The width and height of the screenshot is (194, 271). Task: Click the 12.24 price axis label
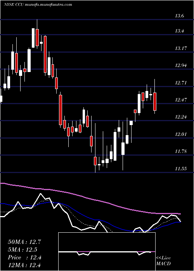pos(181,117)
